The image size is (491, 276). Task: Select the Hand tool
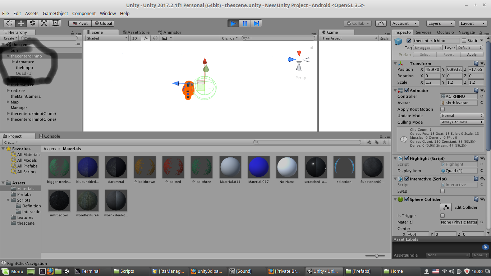coord(10,23)
